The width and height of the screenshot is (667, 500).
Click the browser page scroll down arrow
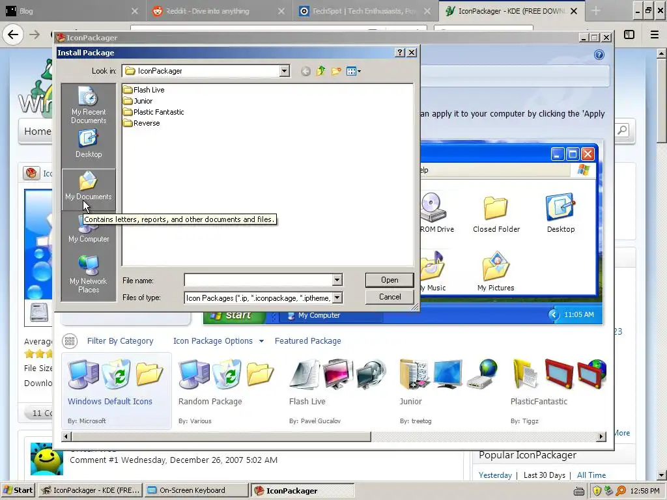tap(662, 475)
